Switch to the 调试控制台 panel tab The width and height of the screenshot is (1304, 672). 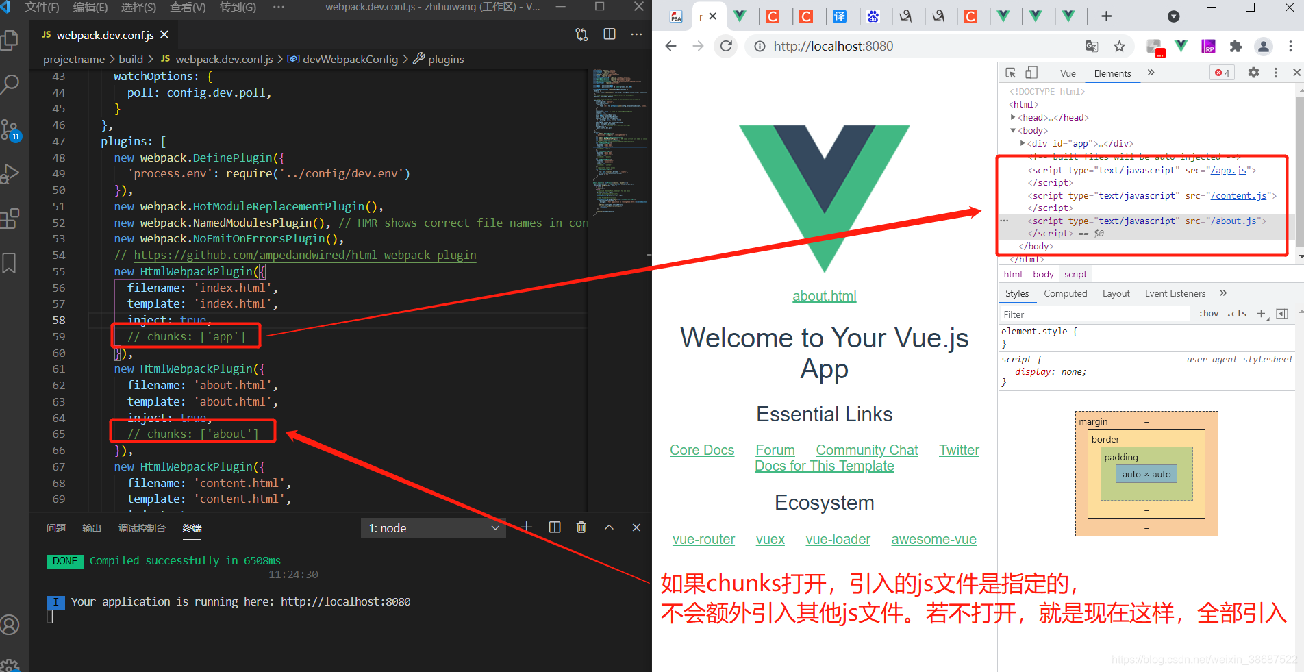142,528
